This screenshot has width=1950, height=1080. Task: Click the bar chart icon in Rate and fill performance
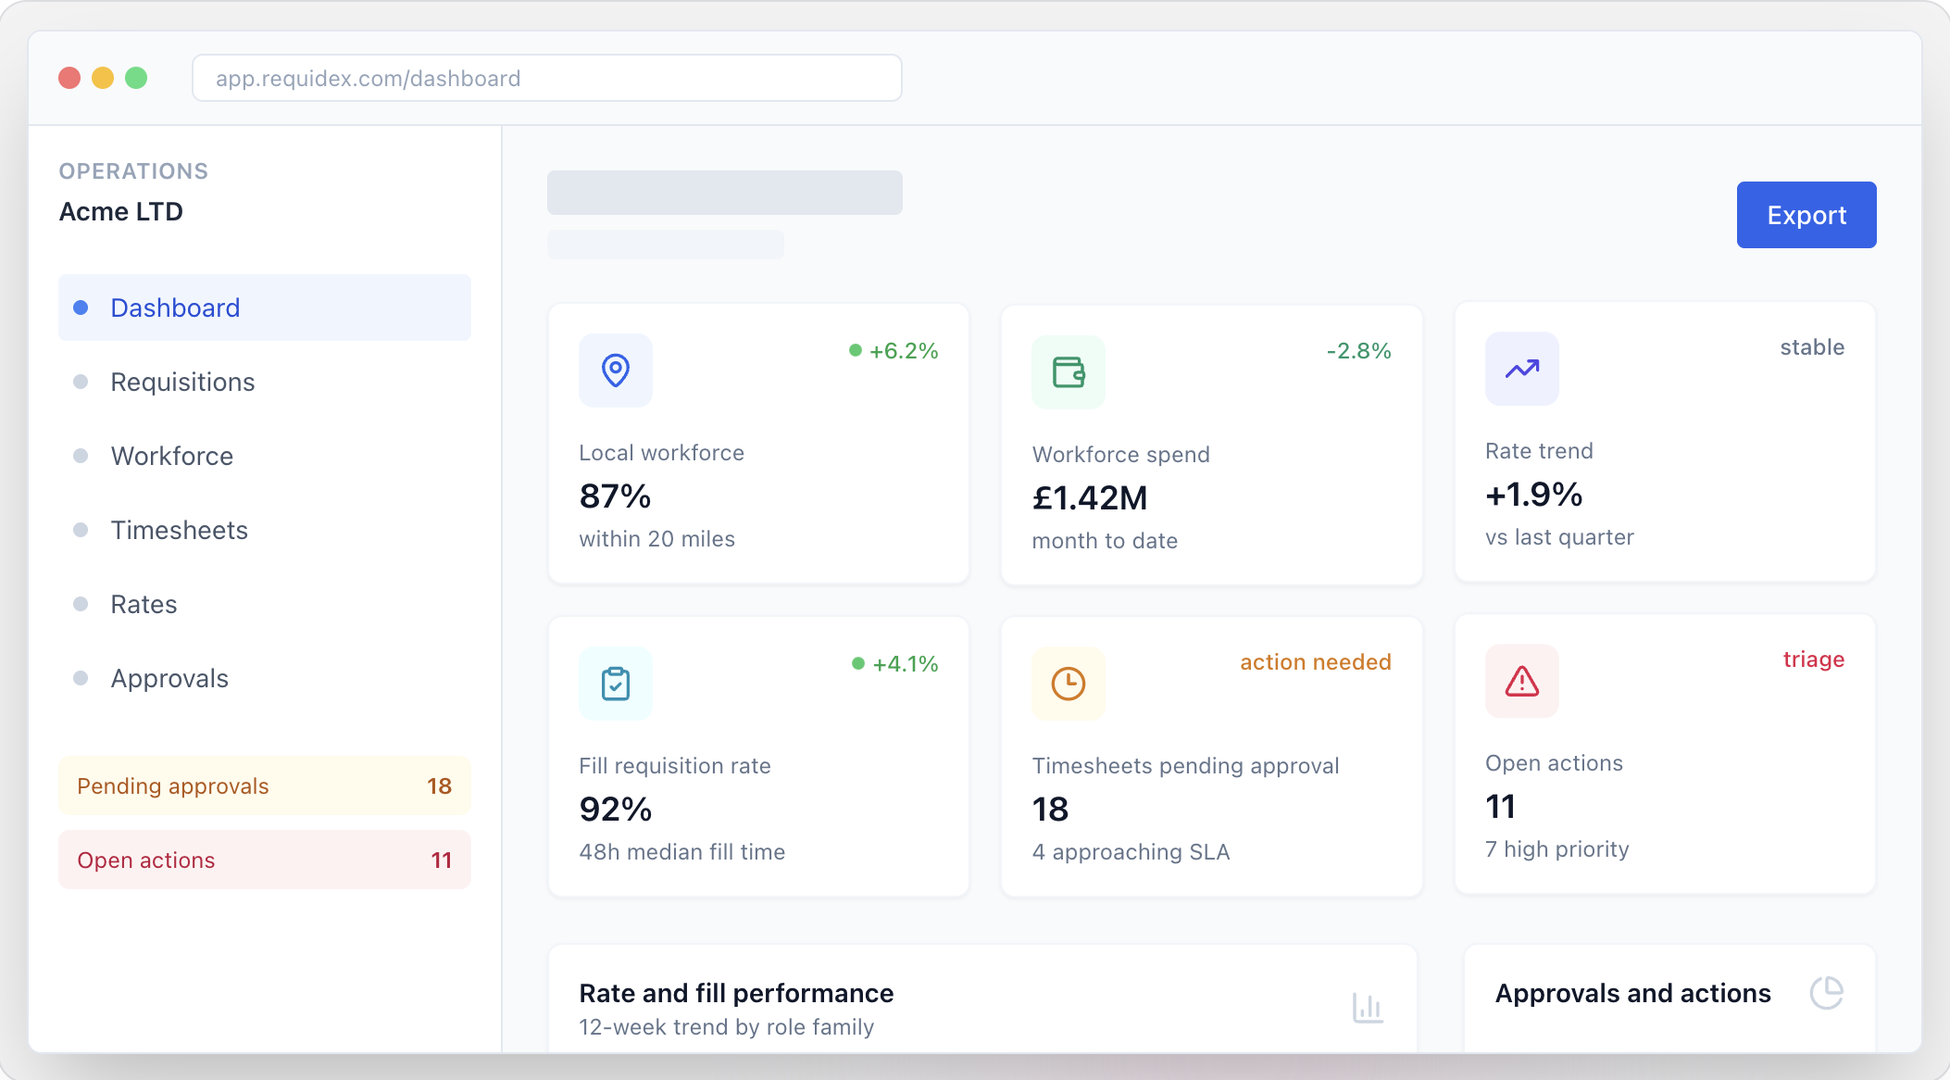(1368, 1008)
